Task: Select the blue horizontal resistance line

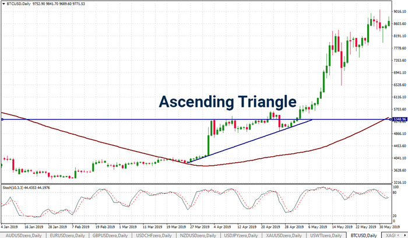Action: click(x=117, y=120)
